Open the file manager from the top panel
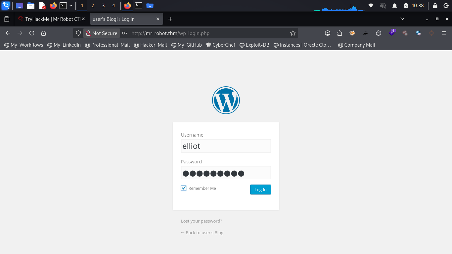The image size is (452, 254). [31, 6]
